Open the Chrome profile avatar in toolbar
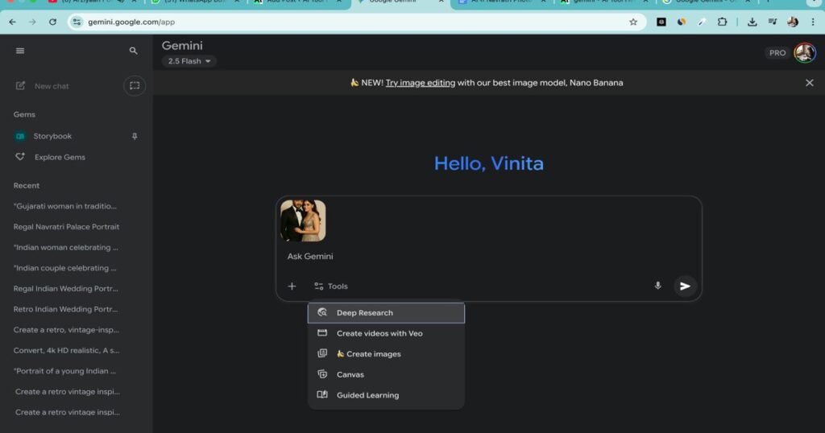825x433 pixels. pyautogui.click(x=793, y=22)
